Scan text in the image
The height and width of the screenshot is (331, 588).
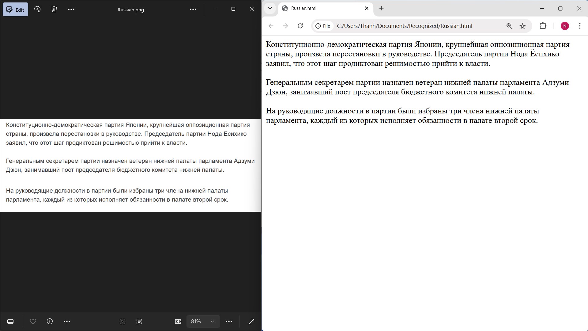pyautogui.click(x=139, y=321)
